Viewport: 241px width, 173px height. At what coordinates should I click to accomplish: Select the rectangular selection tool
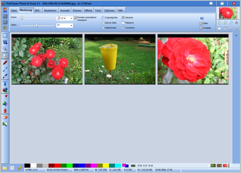tap(5, 35)
